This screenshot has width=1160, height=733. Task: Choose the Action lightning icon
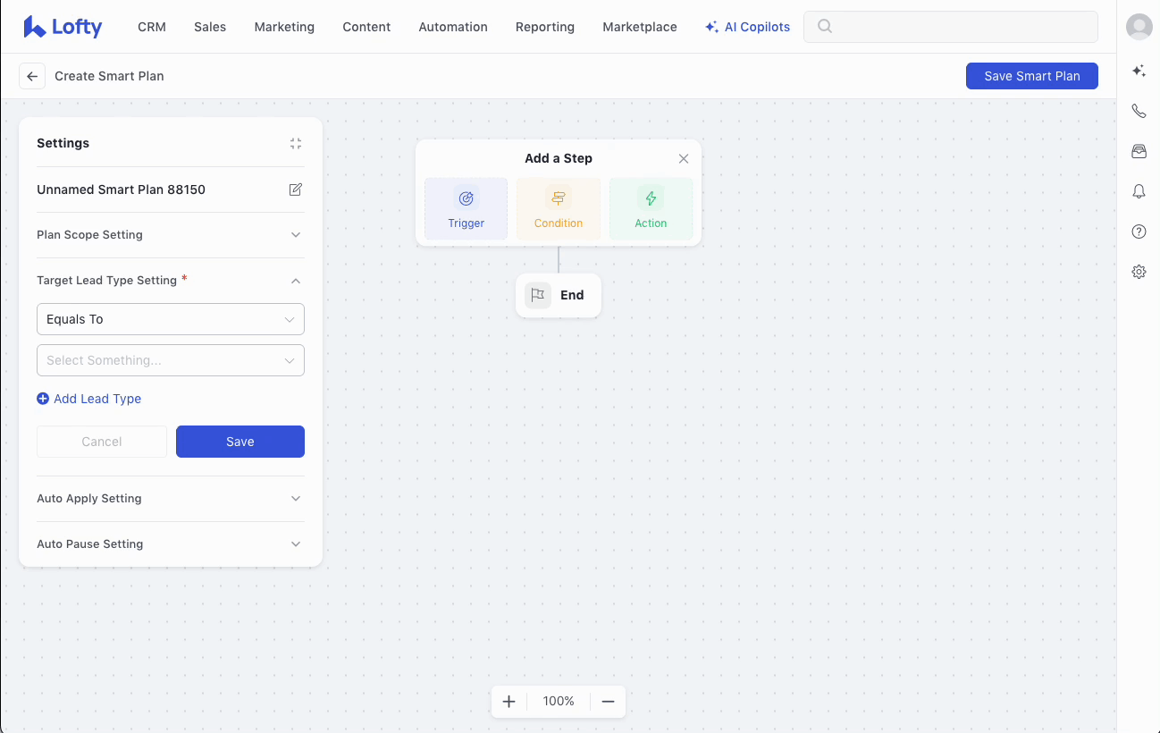point(651,198)
